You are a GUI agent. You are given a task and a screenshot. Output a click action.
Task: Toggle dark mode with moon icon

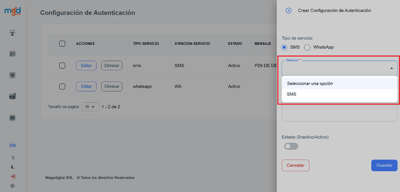pyautogui.click(x=13, y=167)
